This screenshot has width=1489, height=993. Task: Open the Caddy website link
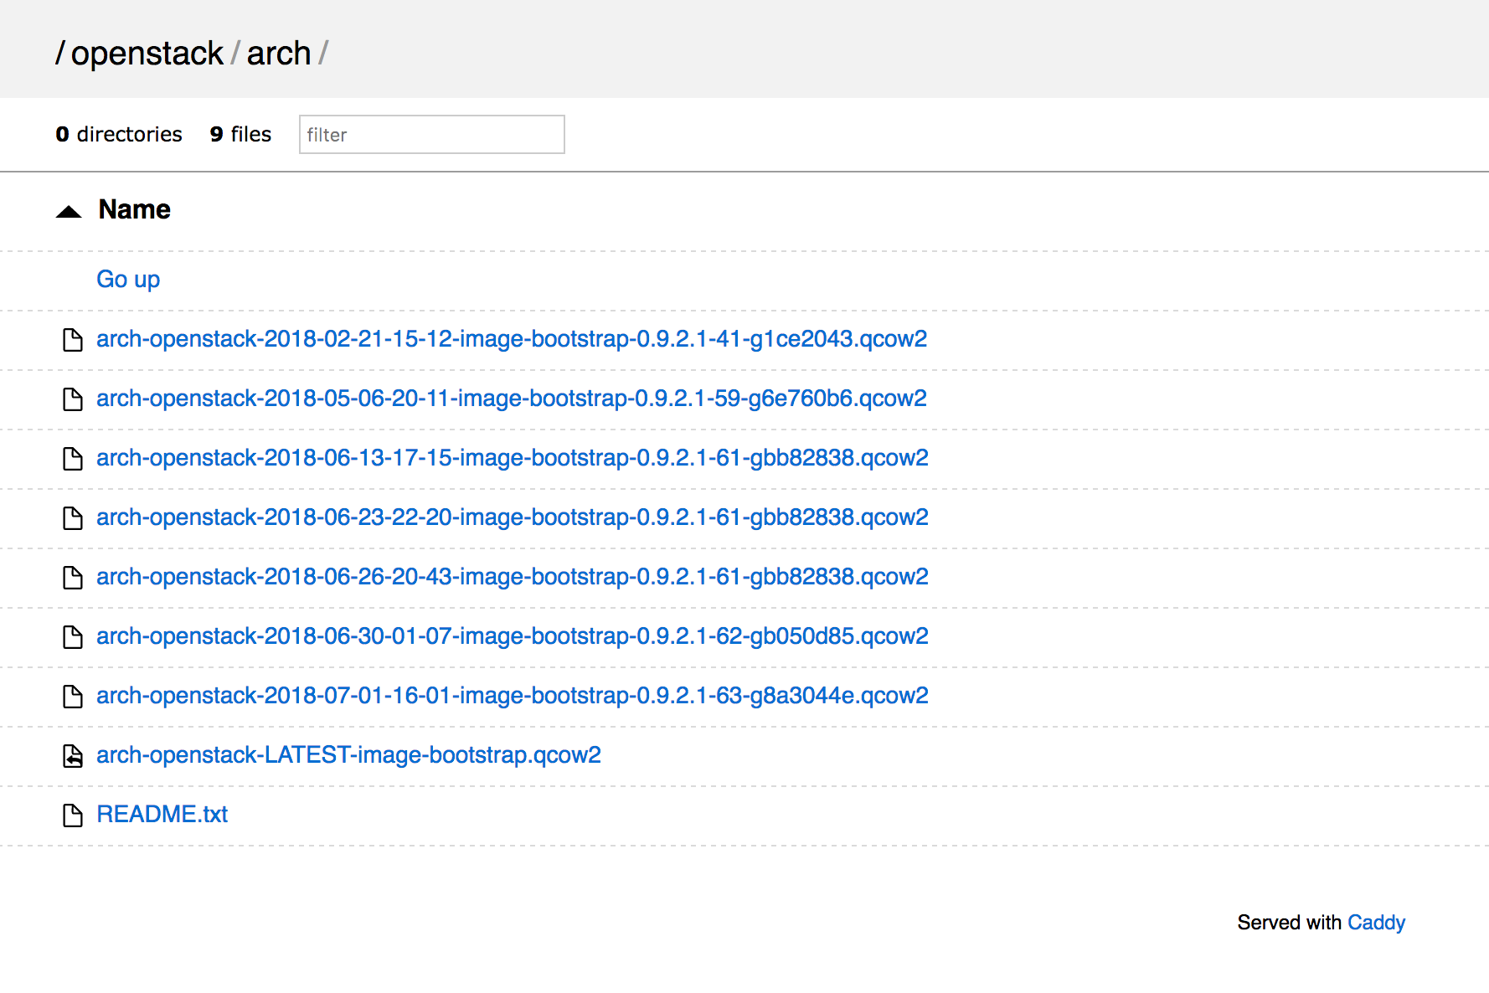click(x=1376, y=922)
